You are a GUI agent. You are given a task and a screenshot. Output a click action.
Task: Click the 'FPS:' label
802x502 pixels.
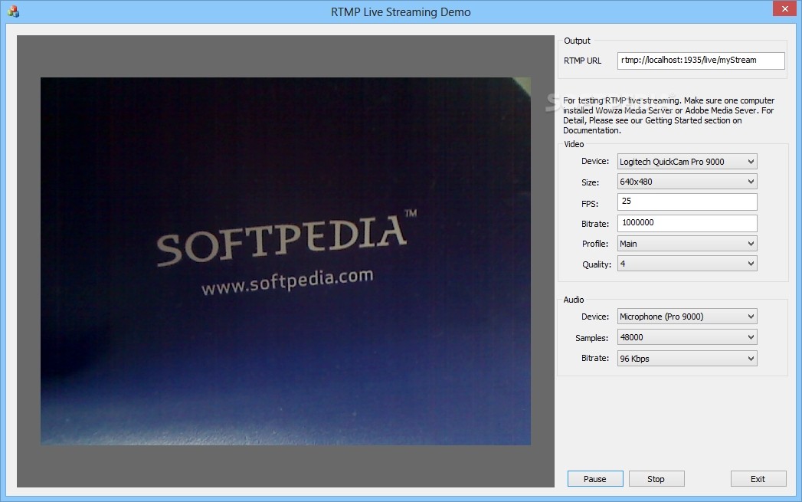tap(590, 204)
